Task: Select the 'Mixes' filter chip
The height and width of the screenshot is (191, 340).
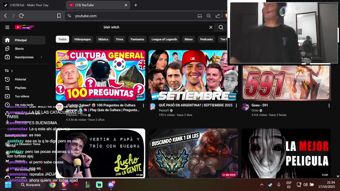Action: 189,39
